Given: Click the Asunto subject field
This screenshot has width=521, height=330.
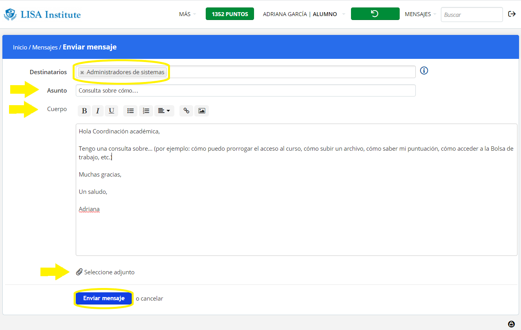Looking at the screenshot, I should (245, 91).
